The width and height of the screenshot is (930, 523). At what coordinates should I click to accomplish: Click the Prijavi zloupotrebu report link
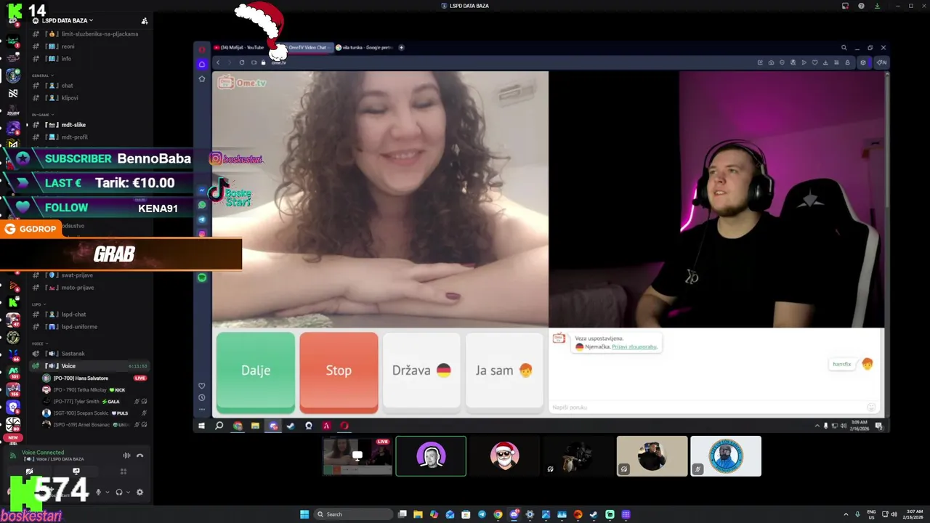coord(634,346)
